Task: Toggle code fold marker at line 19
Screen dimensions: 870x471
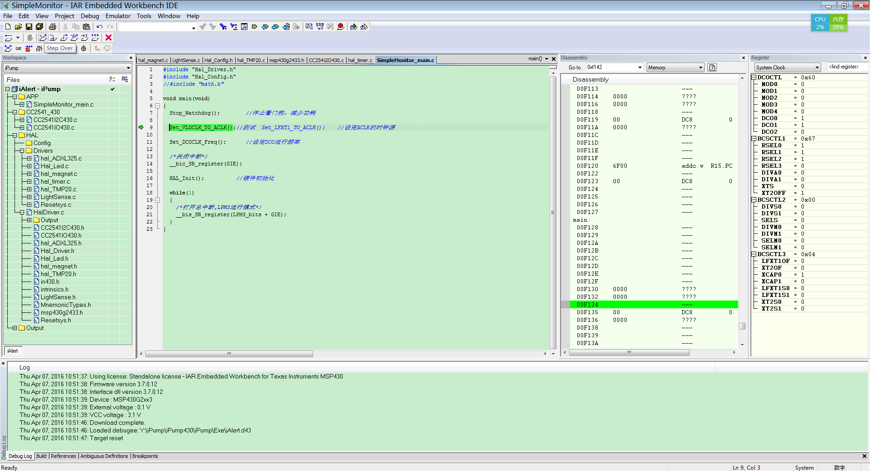Action: point(158,200)
